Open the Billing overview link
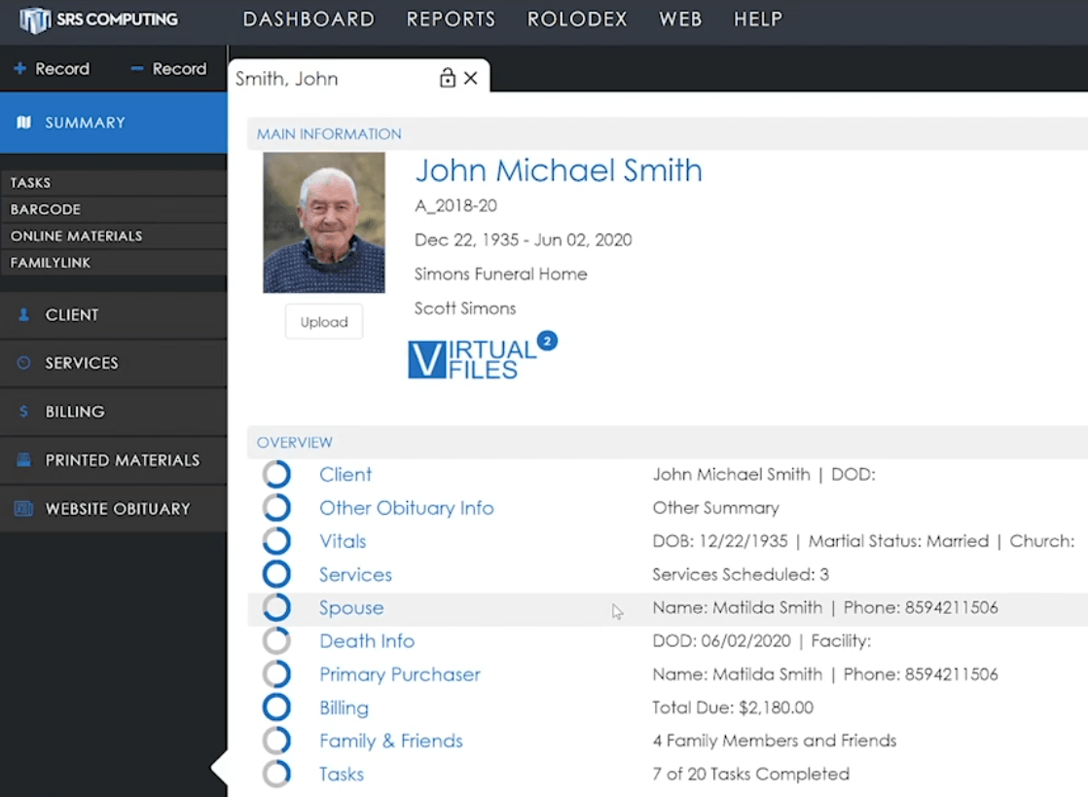 (x=345, y=707)
